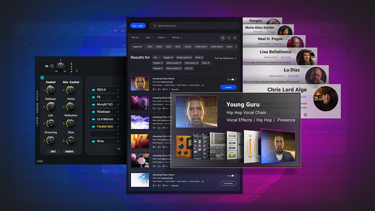Open the Settings filter dropdown
375x211 pixels.
tap(177, 38)
